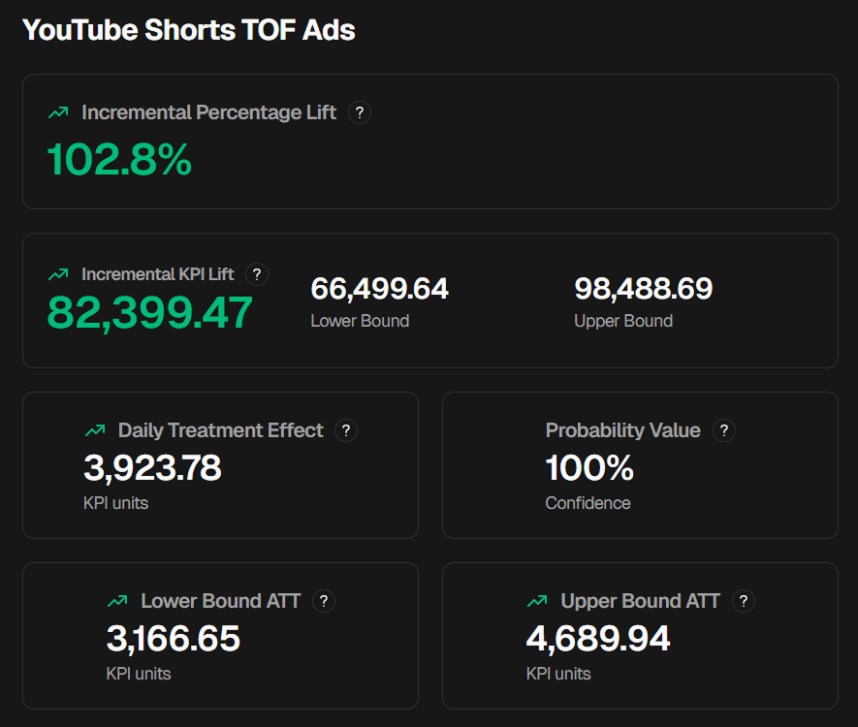Click the Confidence caption
Image resolution: width=858 pixels, height=727 pixels.
click(x=588, y=503)
